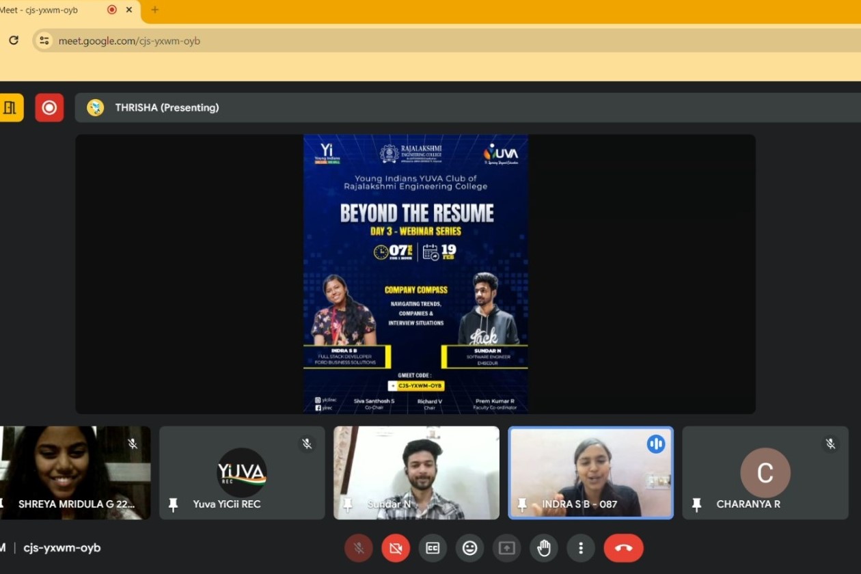861x574 pixels.
Task: Click the blue speaking indicator on INDRA's tile
Action: 656,444
